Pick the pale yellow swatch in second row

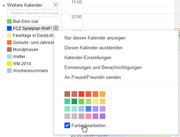[x=95, y=101]
